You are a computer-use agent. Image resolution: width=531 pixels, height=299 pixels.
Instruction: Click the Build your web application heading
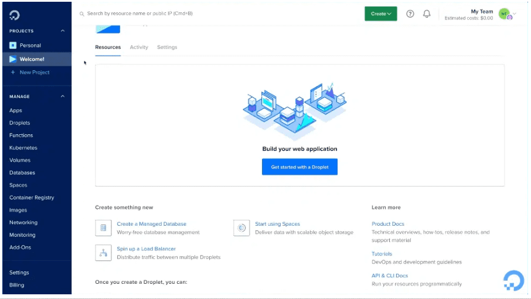(x=299, y=149)
